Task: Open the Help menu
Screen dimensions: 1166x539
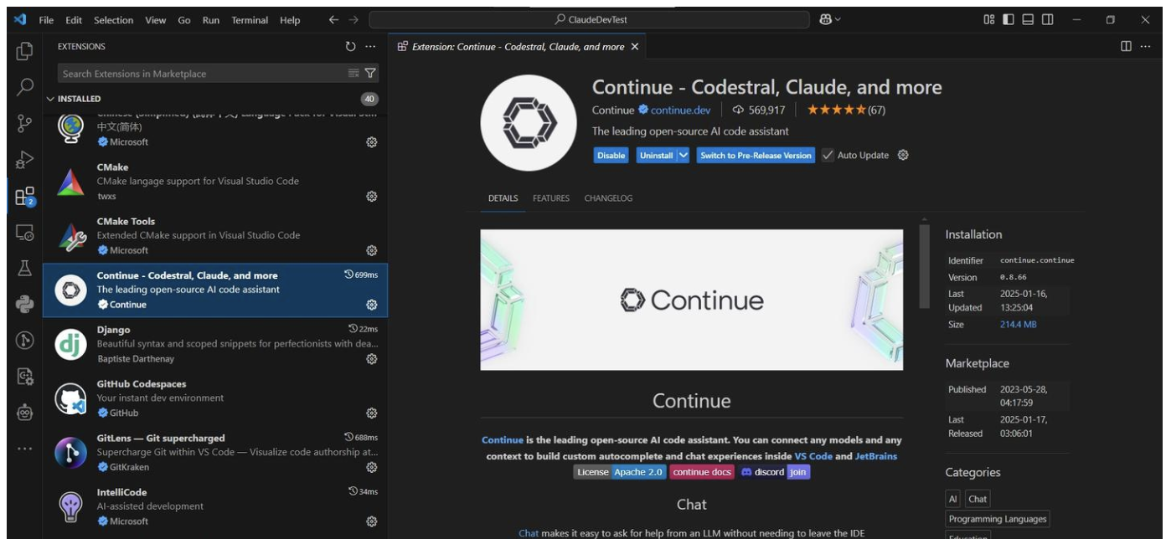Action: [x=290, y=20]
